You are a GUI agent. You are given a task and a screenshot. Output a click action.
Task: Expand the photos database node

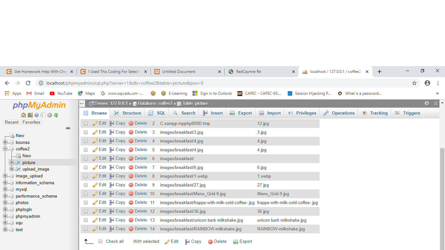tap(5, 203)
